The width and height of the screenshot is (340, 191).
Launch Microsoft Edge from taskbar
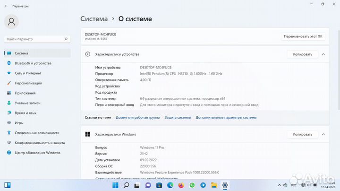tap(170, 185)
